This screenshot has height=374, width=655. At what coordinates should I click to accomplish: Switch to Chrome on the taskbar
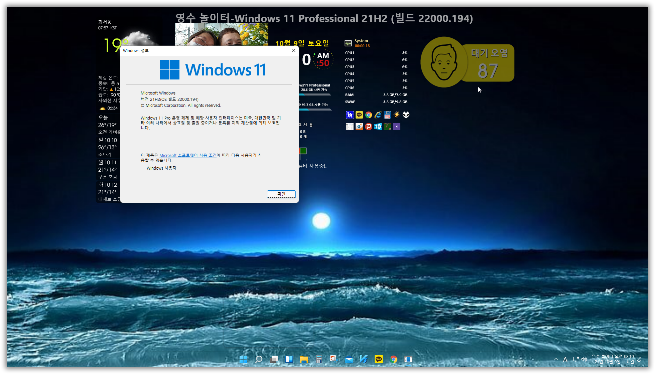[394, 359]
